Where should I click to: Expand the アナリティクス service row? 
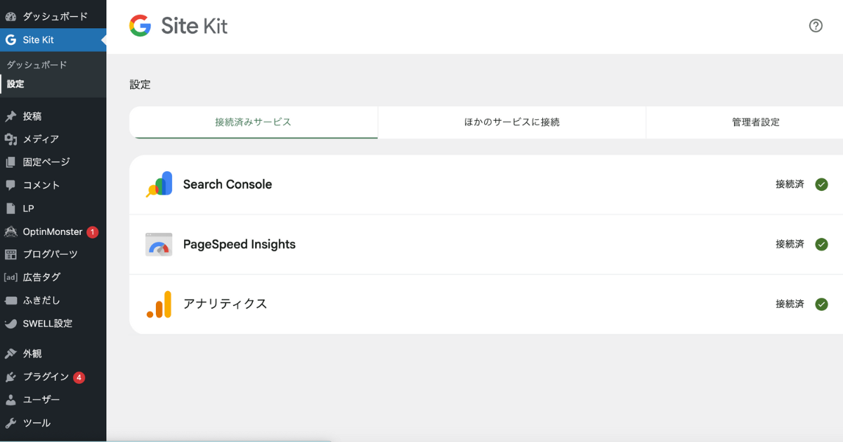tap(486, 304)
